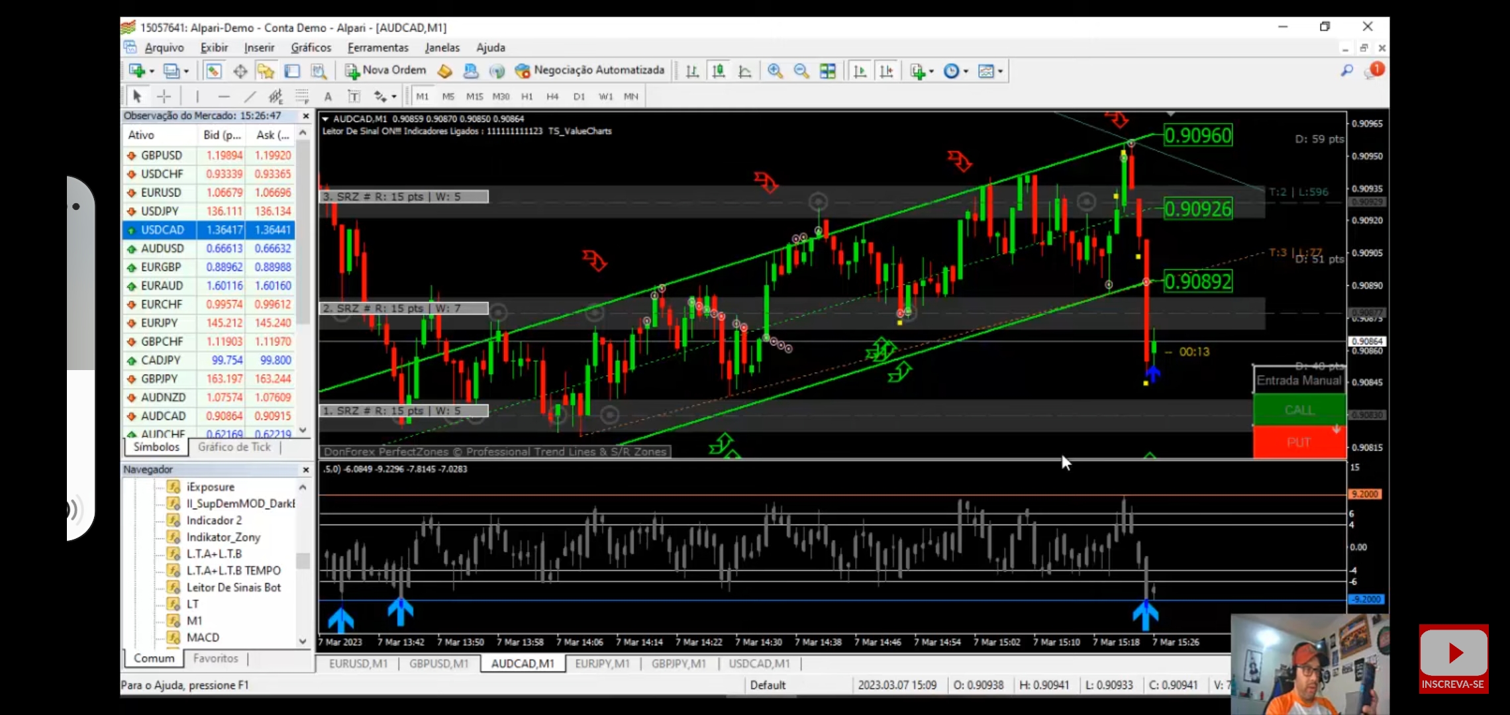Open the templates dropdown arrow

tap(1001, 71)
